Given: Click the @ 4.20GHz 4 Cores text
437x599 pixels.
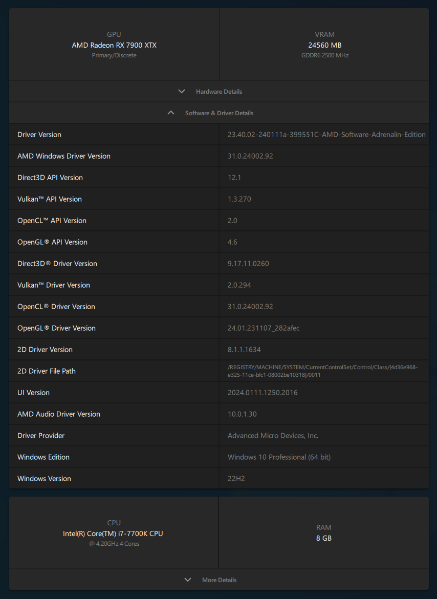Looking at the screenshot, I should tap(114, 544).
